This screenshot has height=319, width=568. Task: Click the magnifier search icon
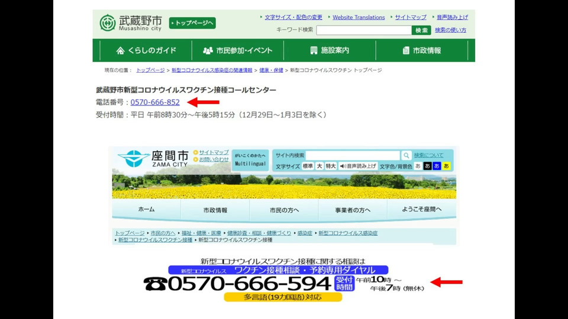[x=406, y=155]
